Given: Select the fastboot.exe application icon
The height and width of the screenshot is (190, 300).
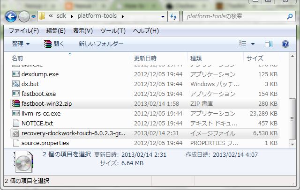Looking at the screenshot, I should (16, 94).
